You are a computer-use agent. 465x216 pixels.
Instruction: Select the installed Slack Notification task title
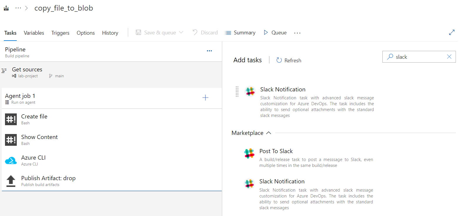click(283, 89)
